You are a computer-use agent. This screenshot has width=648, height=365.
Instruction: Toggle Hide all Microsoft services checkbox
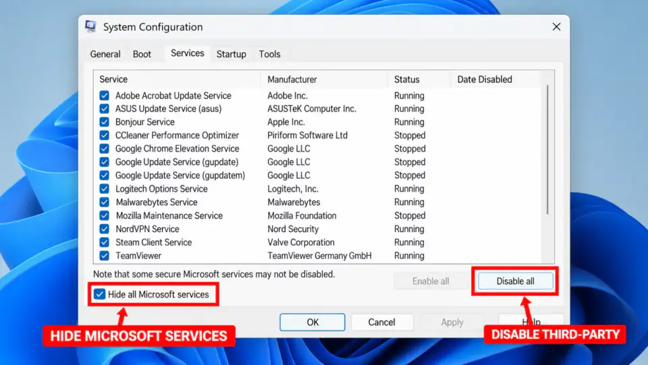[x=99, y=294]
